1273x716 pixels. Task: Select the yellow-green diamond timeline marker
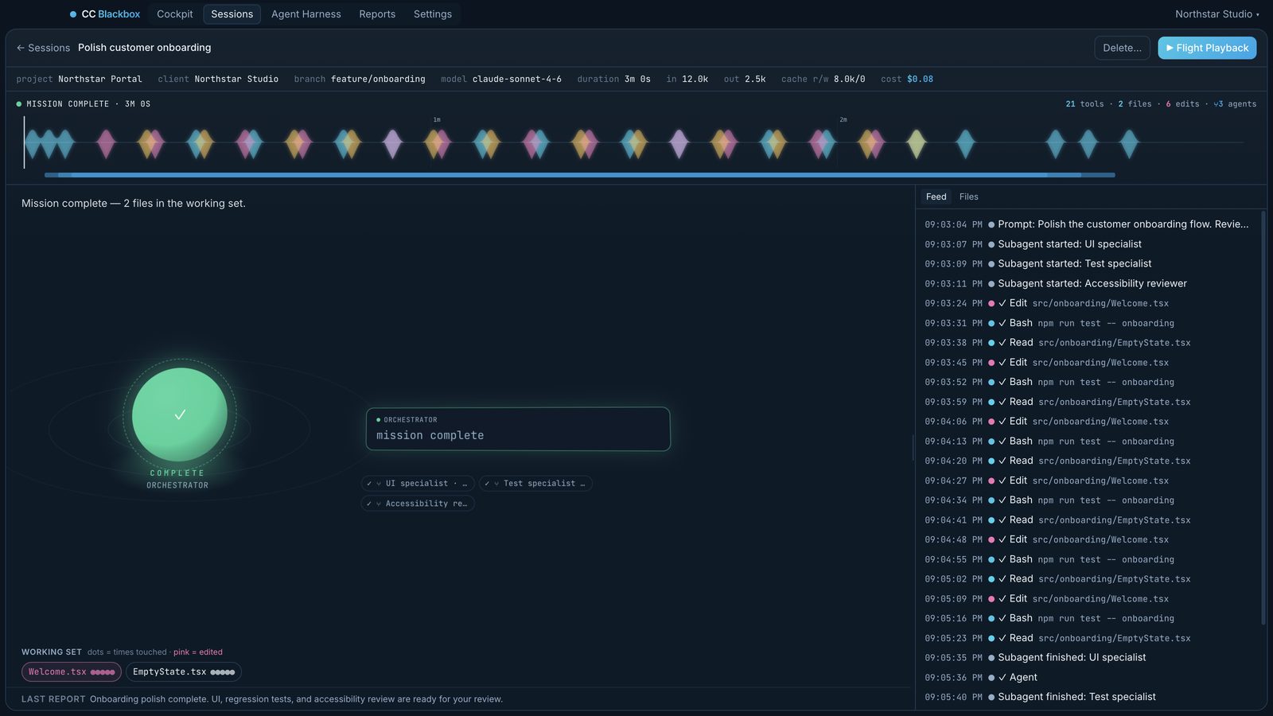[917, 143]
